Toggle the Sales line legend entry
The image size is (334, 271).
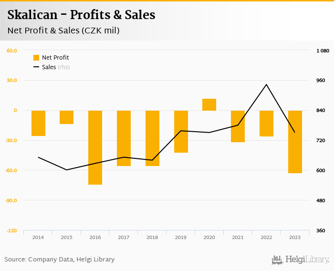[x=49, y=67]
